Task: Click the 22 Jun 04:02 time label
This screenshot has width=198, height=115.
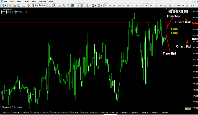Action: 124,112
